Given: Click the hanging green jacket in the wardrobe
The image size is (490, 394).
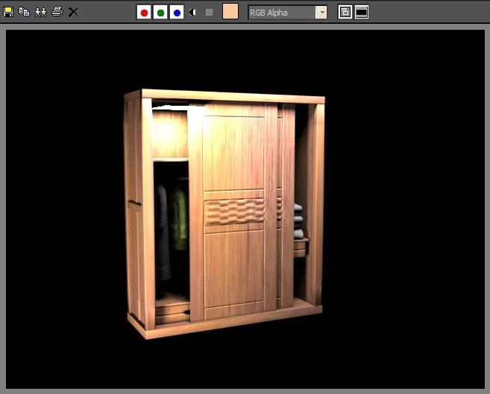Looking at the screenshot, I should 179,218.
